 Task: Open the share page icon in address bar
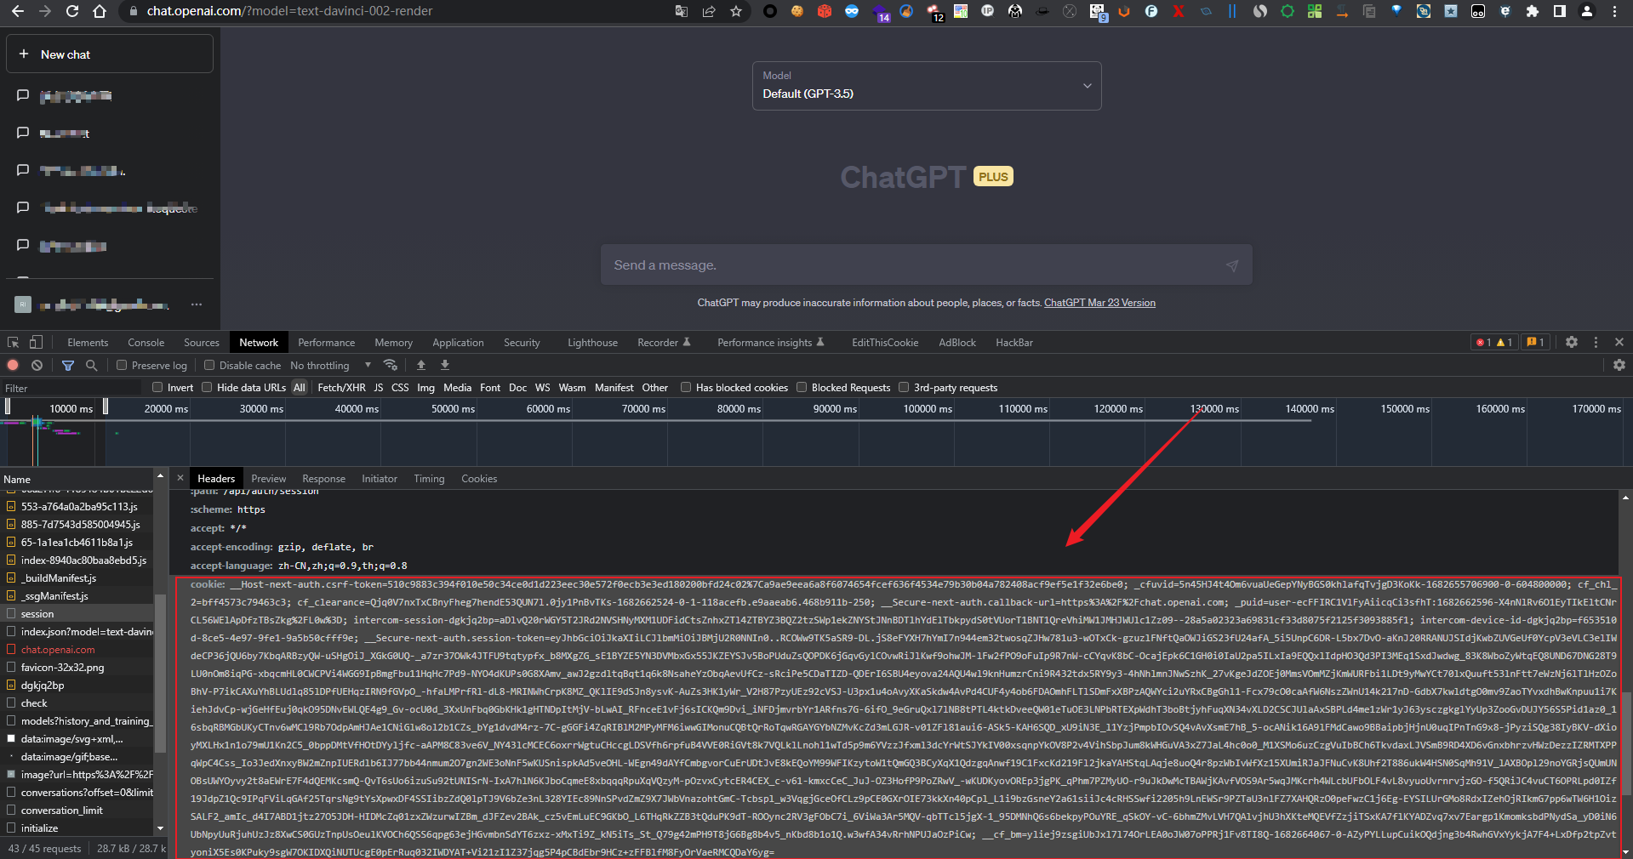pyautogui.click(x=709, y=11)
